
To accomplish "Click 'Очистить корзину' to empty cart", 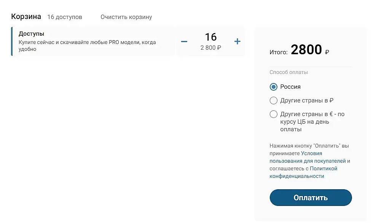I will [126, 17].
